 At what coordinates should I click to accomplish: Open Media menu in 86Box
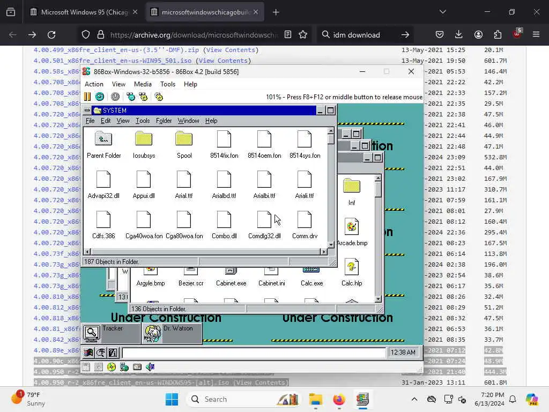(x=143, y=84)
